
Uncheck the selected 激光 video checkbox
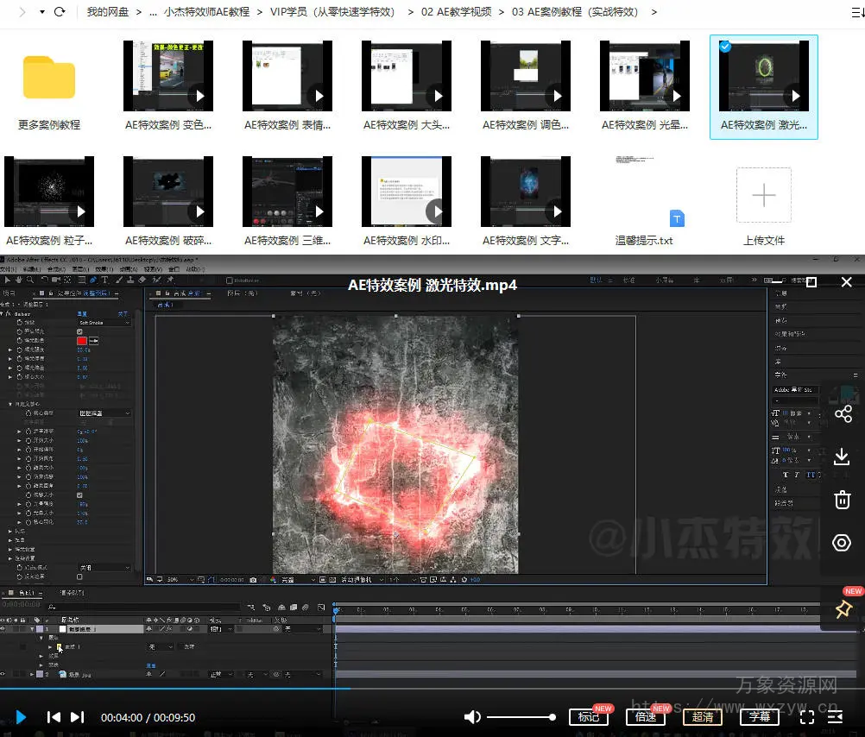725,47
